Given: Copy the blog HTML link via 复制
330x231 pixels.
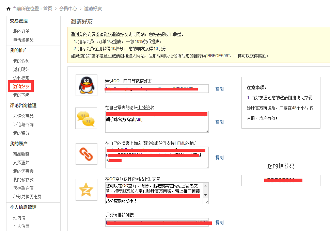Looking at the screenshot, I should pyautogui.click(x=220, y=158).
